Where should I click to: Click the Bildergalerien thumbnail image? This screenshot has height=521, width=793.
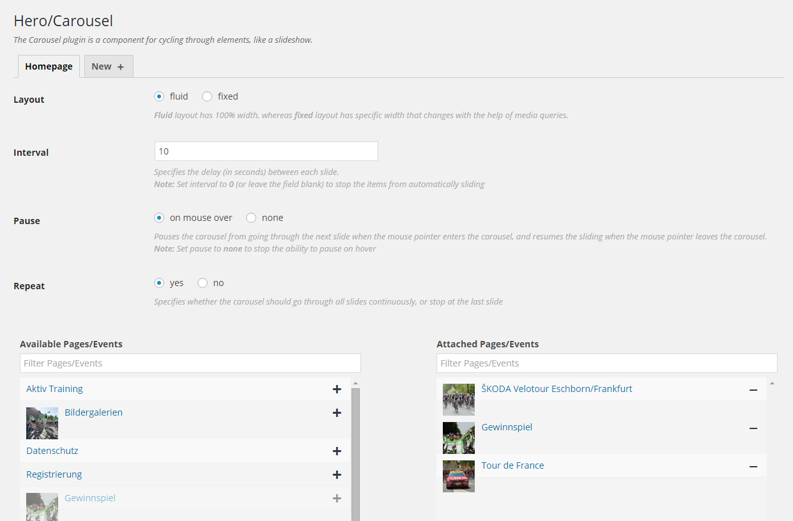[42, 423]
